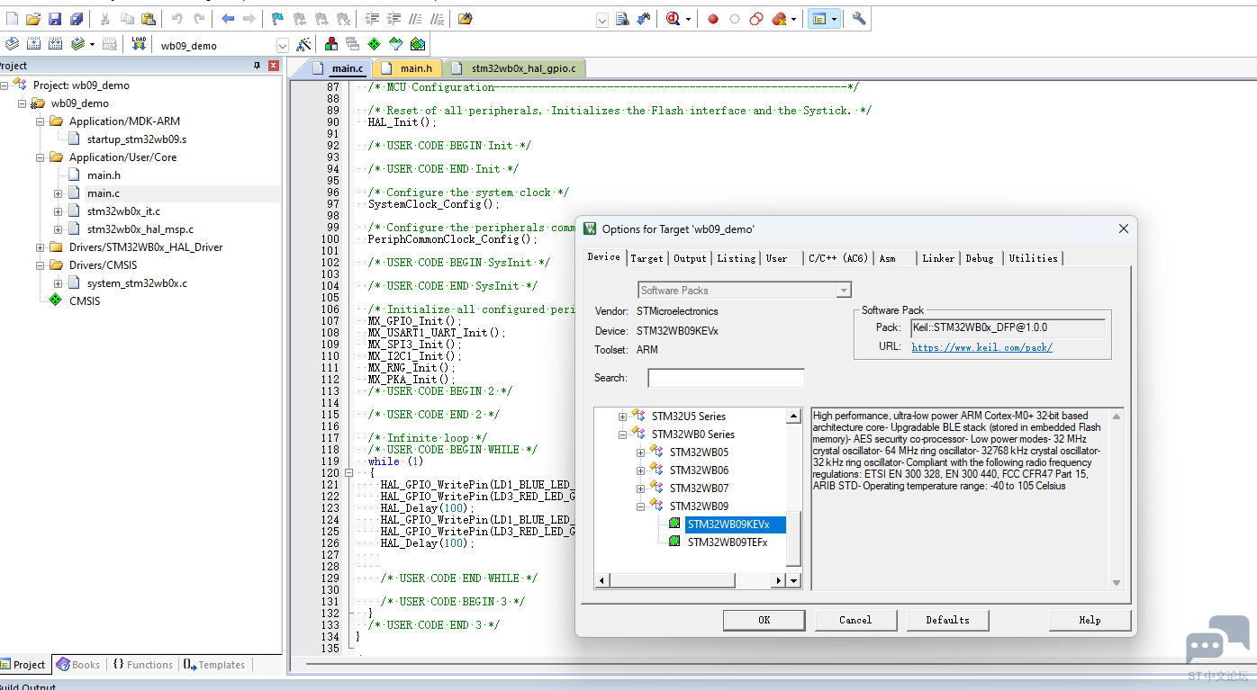The height and width of the screenshot is (690, 1257).
Task: Click the Cancel button
Action: point(855,620)
